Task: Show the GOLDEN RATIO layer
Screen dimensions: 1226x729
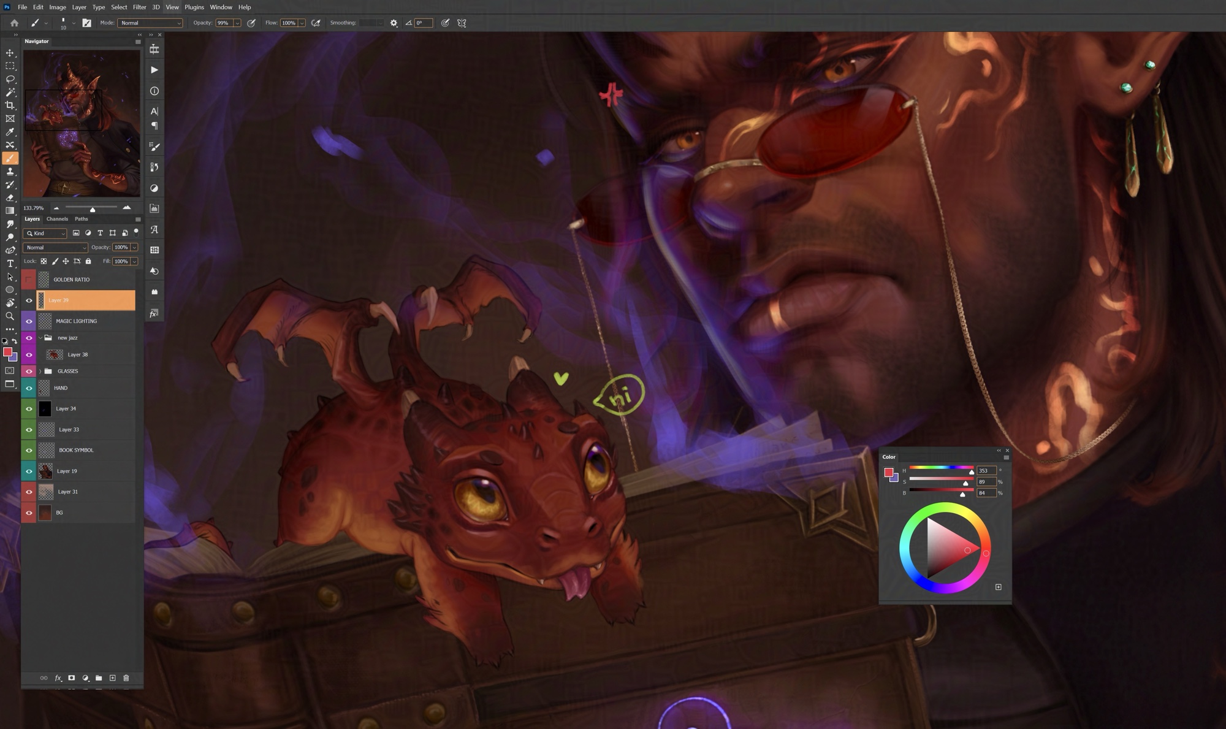Action: [29, 280]
